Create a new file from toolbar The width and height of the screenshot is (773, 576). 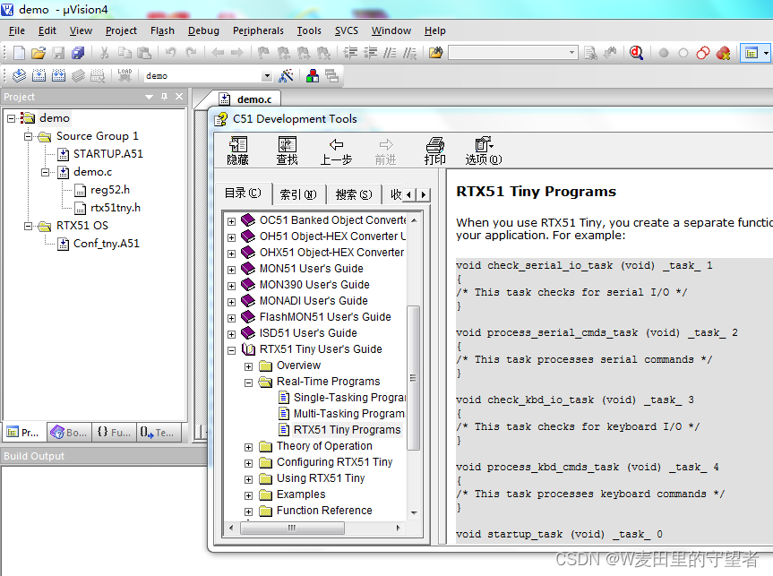[x=19, y=53]
